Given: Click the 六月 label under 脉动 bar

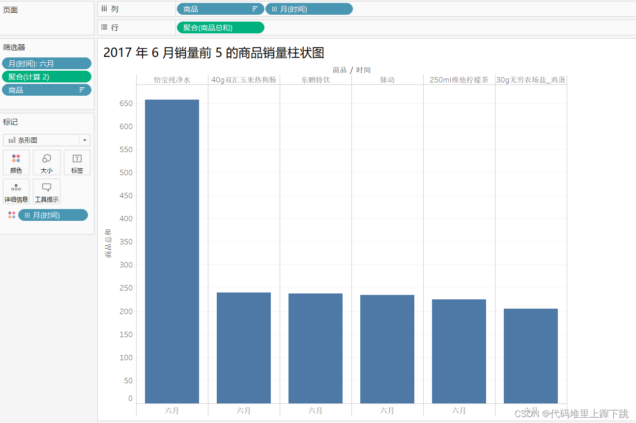Looking at the screenshot, I should [387, 410].
